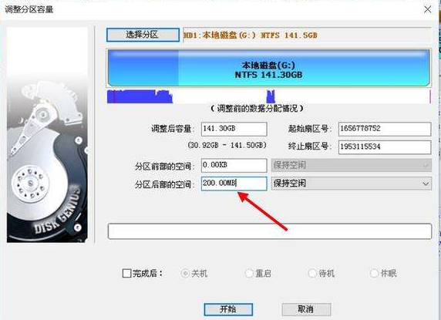Screen dimensions: 441x320
Task: Click the 开始 button
Action: click(x=228, y=309)
